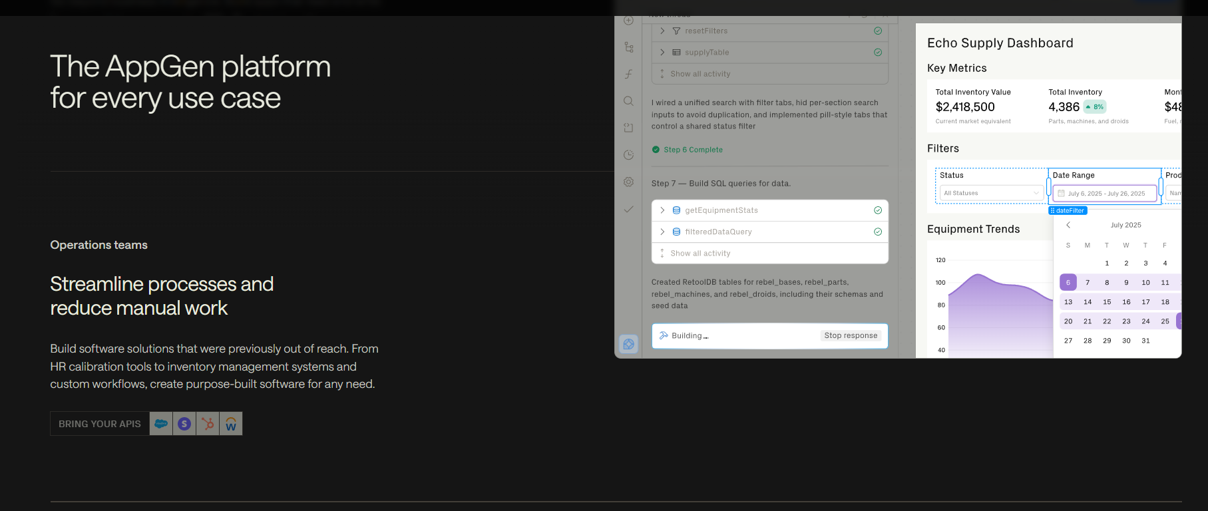
Task: Go to previous month in calendar
Action: click(1068, 225)
